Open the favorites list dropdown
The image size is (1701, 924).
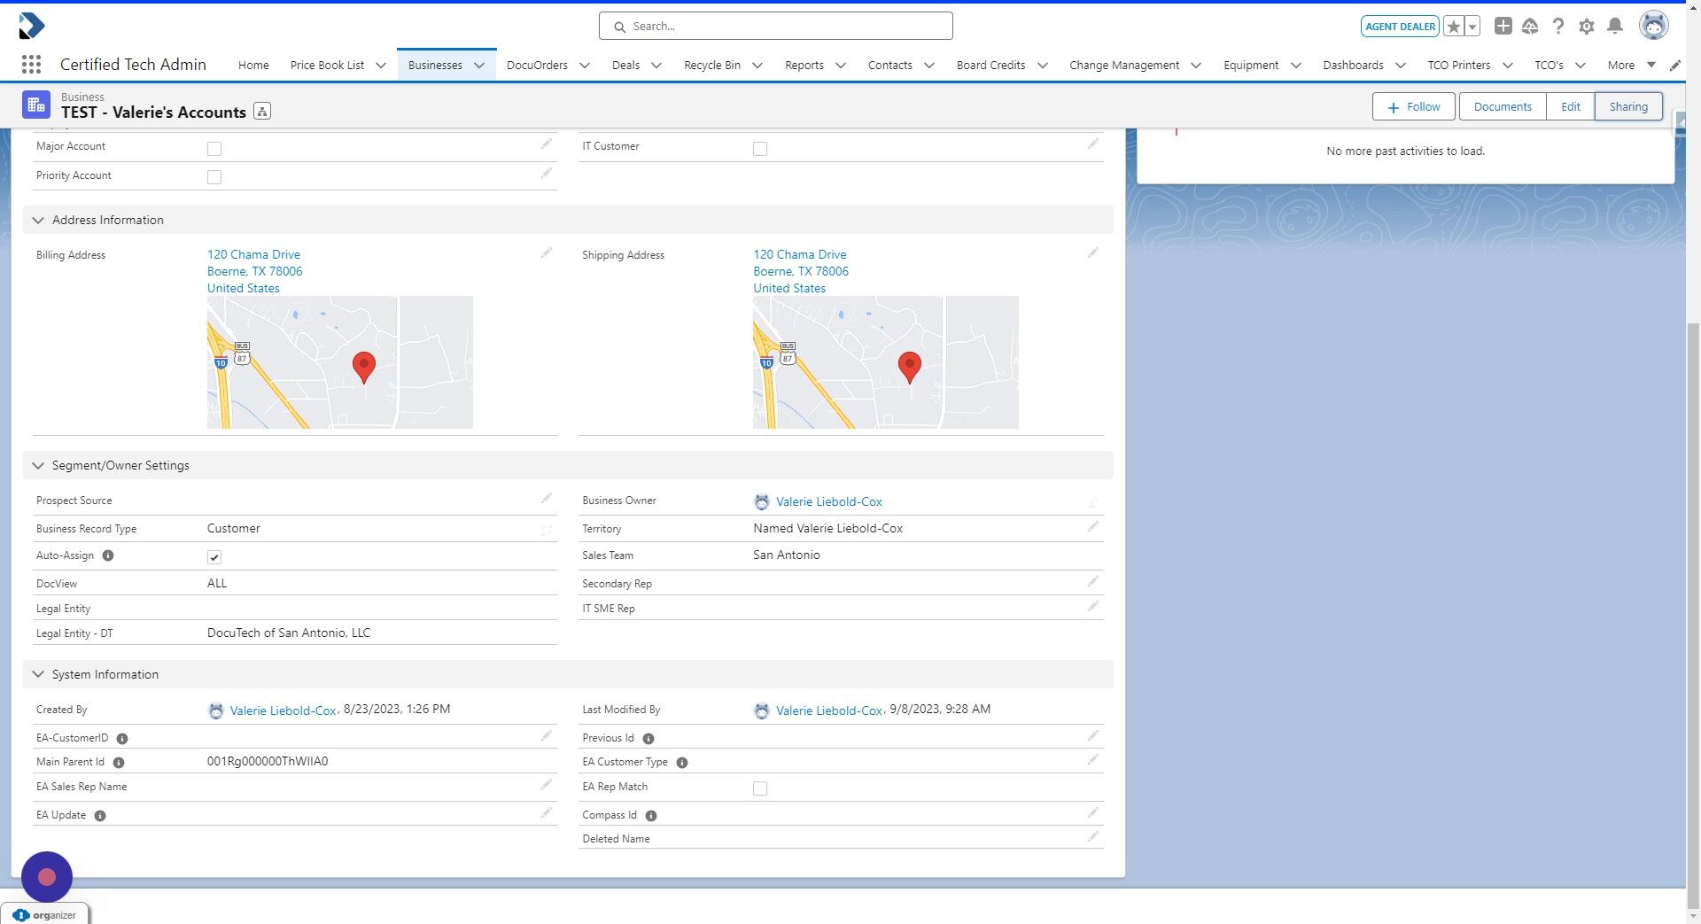(1472, 27)
